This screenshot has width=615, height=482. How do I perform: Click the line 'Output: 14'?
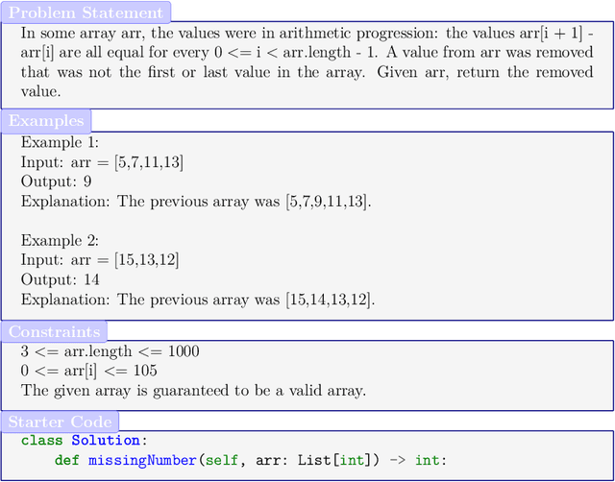[x=60, y=279]
